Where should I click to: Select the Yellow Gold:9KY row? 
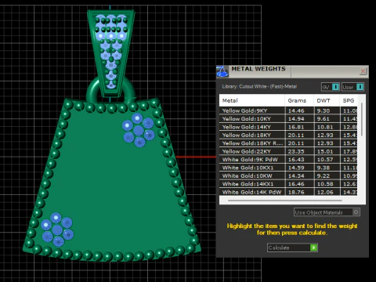click(288, 110)
